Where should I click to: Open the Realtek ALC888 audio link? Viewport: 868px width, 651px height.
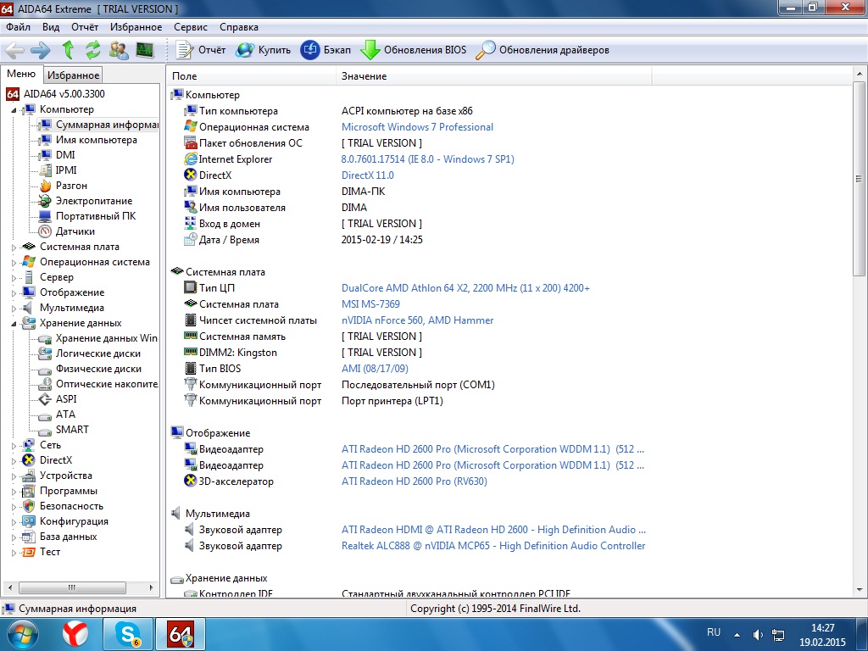[493, 546]
